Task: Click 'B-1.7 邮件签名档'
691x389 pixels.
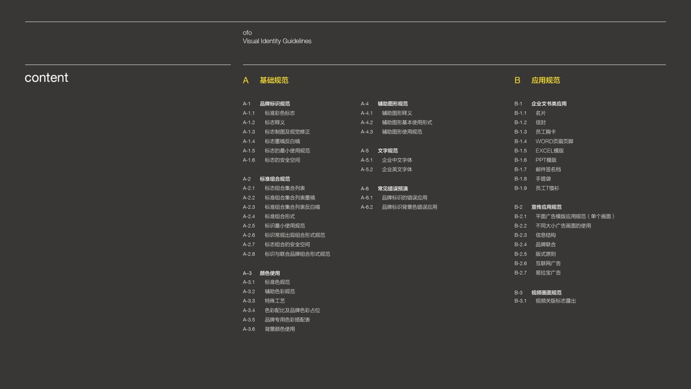Action: pos(538,170)
